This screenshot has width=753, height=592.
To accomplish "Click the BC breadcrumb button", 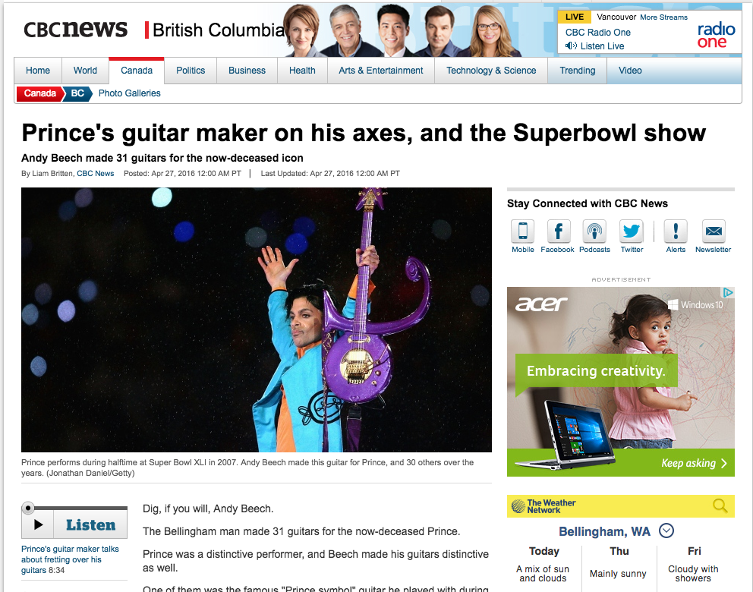I will (77, 93).
